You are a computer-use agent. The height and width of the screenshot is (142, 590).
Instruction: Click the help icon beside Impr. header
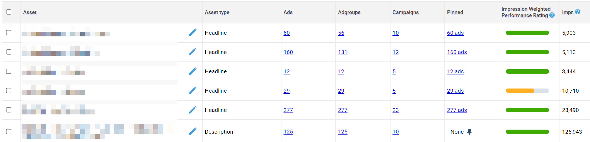578,12
